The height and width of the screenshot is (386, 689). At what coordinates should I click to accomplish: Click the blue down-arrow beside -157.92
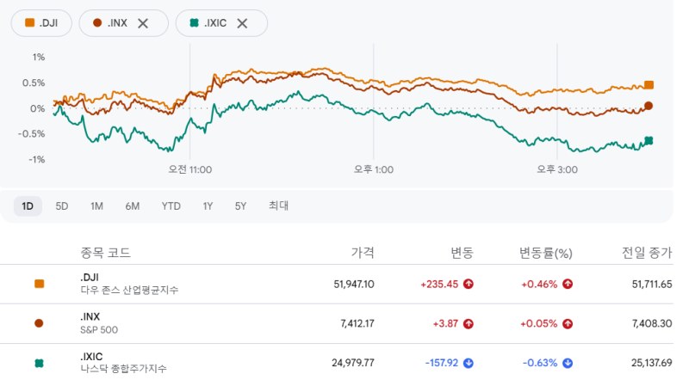tap(469, 363)
